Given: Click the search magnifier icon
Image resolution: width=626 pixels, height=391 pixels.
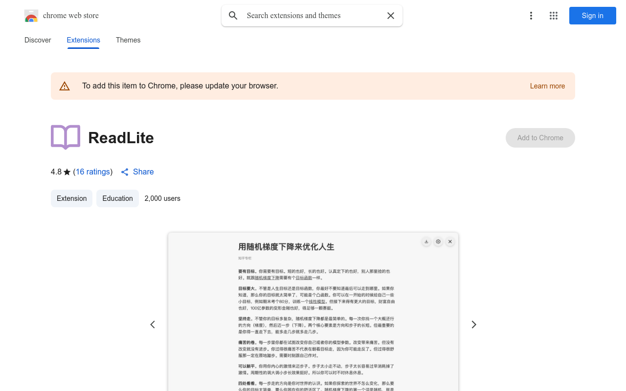Looking at the screenshot, I should 233,16.
